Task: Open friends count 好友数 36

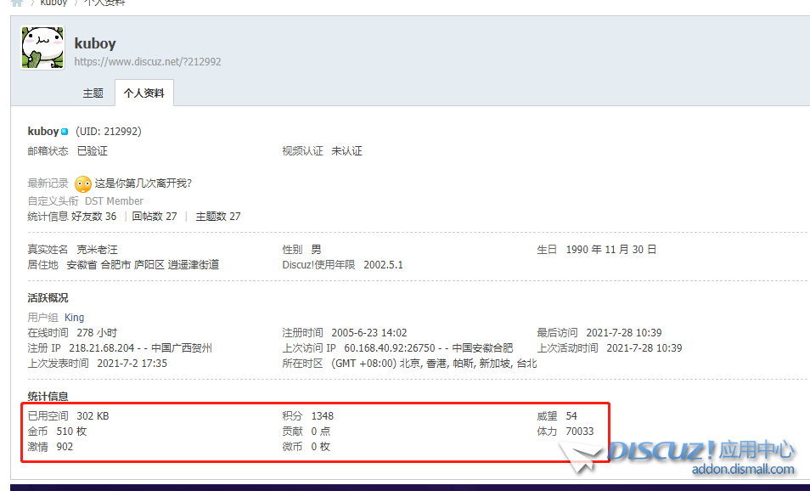Action: (94, 217)
